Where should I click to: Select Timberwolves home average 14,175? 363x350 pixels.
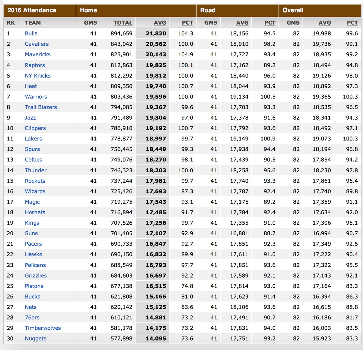pos(156,328)
